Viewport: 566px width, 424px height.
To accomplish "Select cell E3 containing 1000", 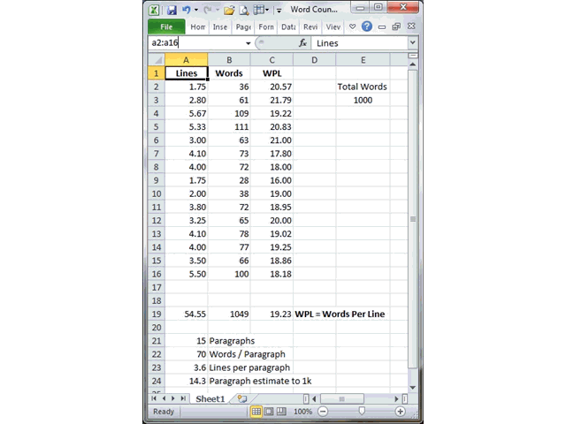I will tap(363, 101).
